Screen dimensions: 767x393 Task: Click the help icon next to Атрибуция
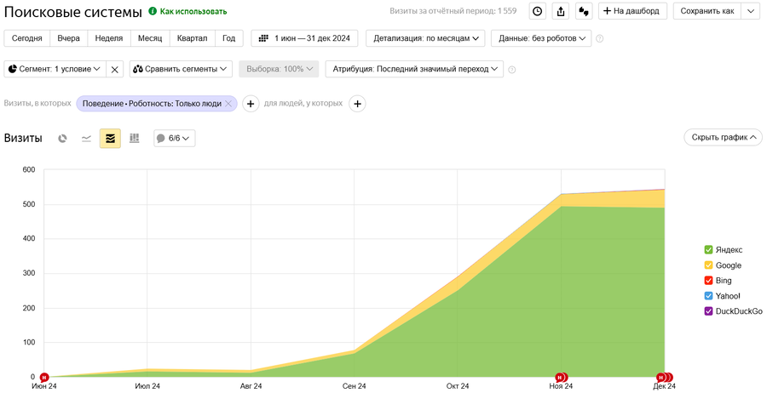[511, 69]
